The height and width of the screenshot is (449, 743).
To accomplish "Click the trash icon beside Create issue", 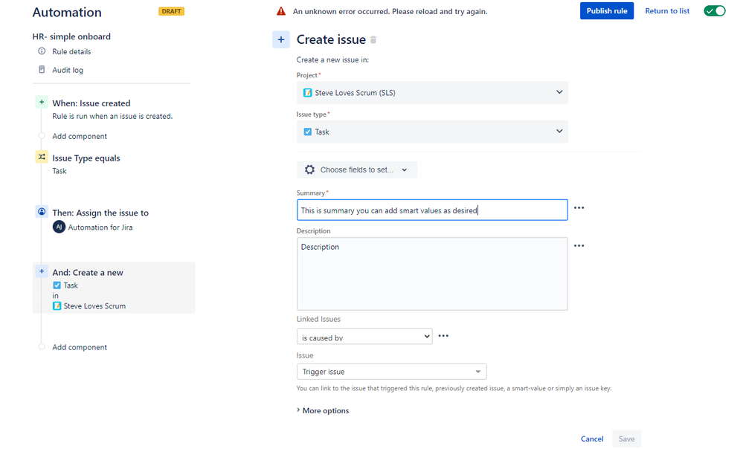I will tap(373, 40).
